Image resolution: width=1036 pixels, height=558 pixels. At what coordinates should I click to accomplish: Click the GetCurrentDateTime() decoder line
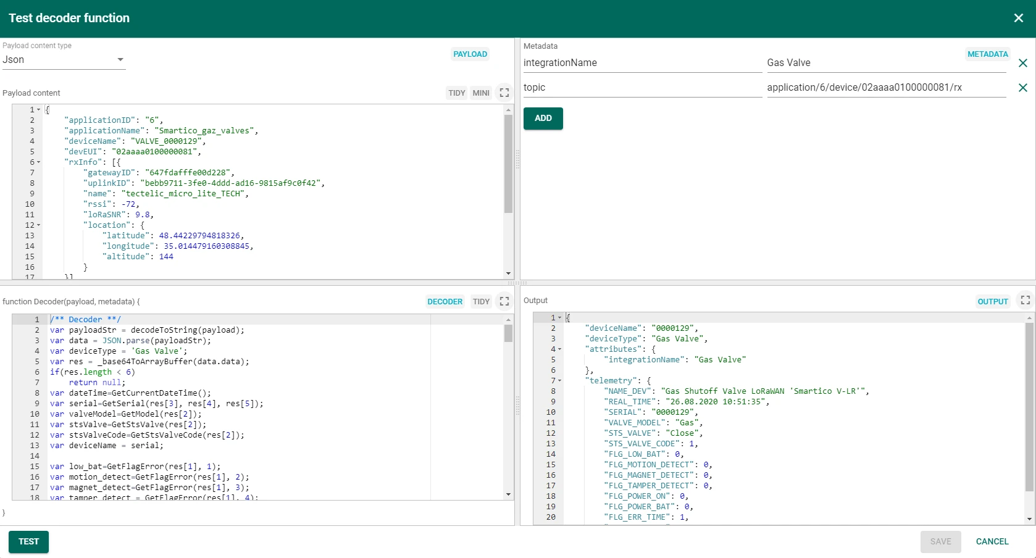[130, 393]
